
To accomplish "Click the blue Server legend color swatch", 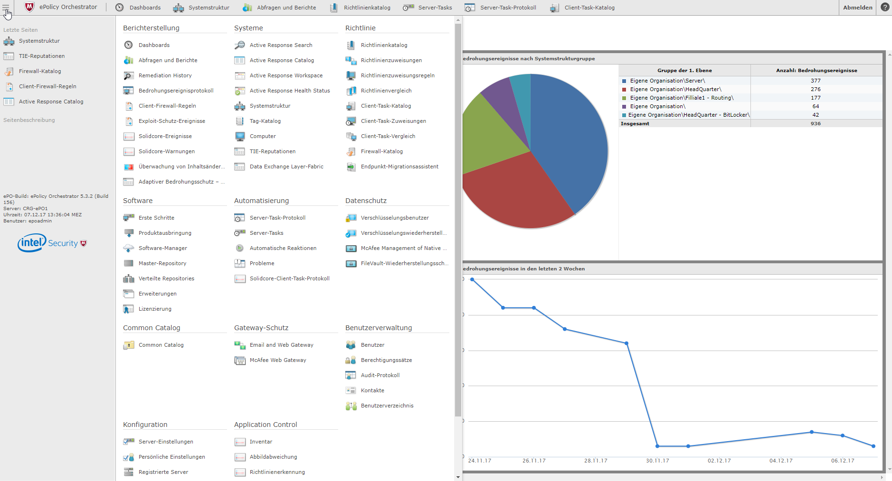I will tap(624, 81).
